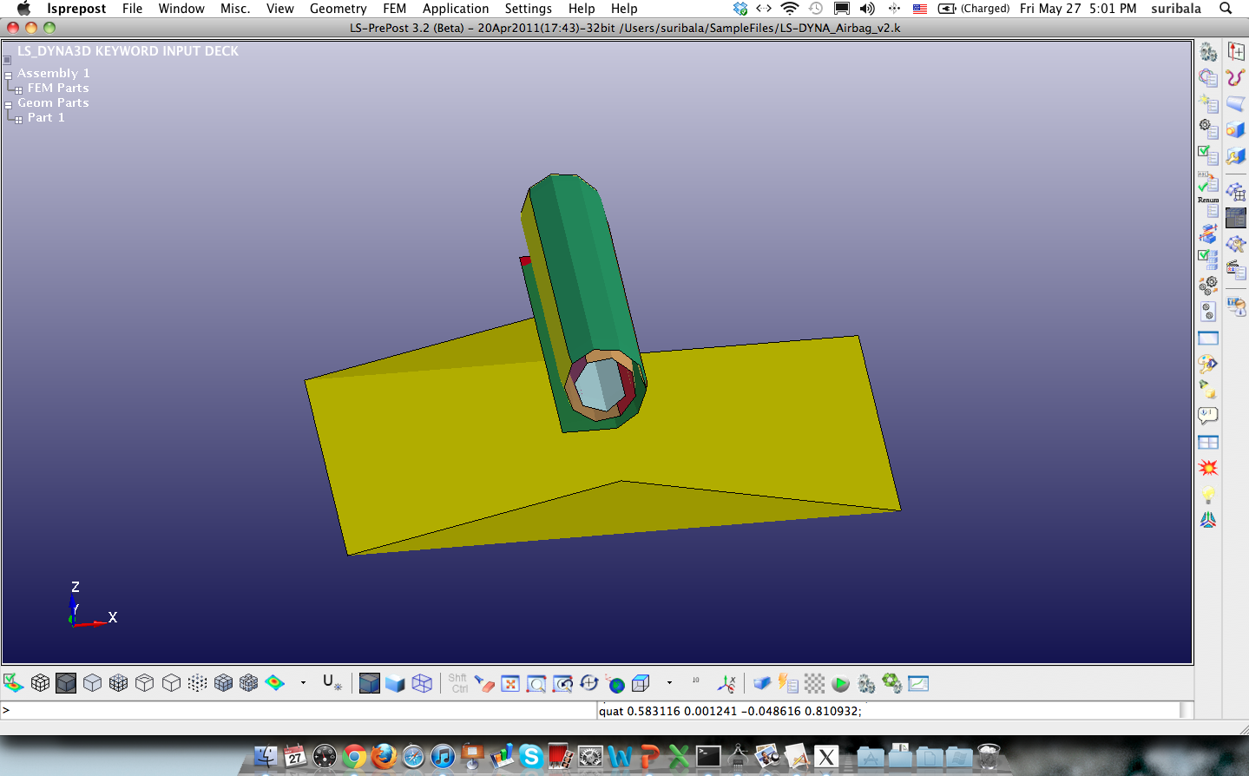The image size is (1249, 776).
Task: Click the Renum renumber tool icon
Action: [x=1208, y=206]
